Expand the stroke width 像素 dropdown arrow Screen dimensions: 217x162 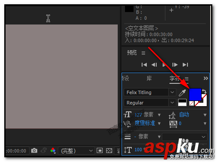pos(159,137)
